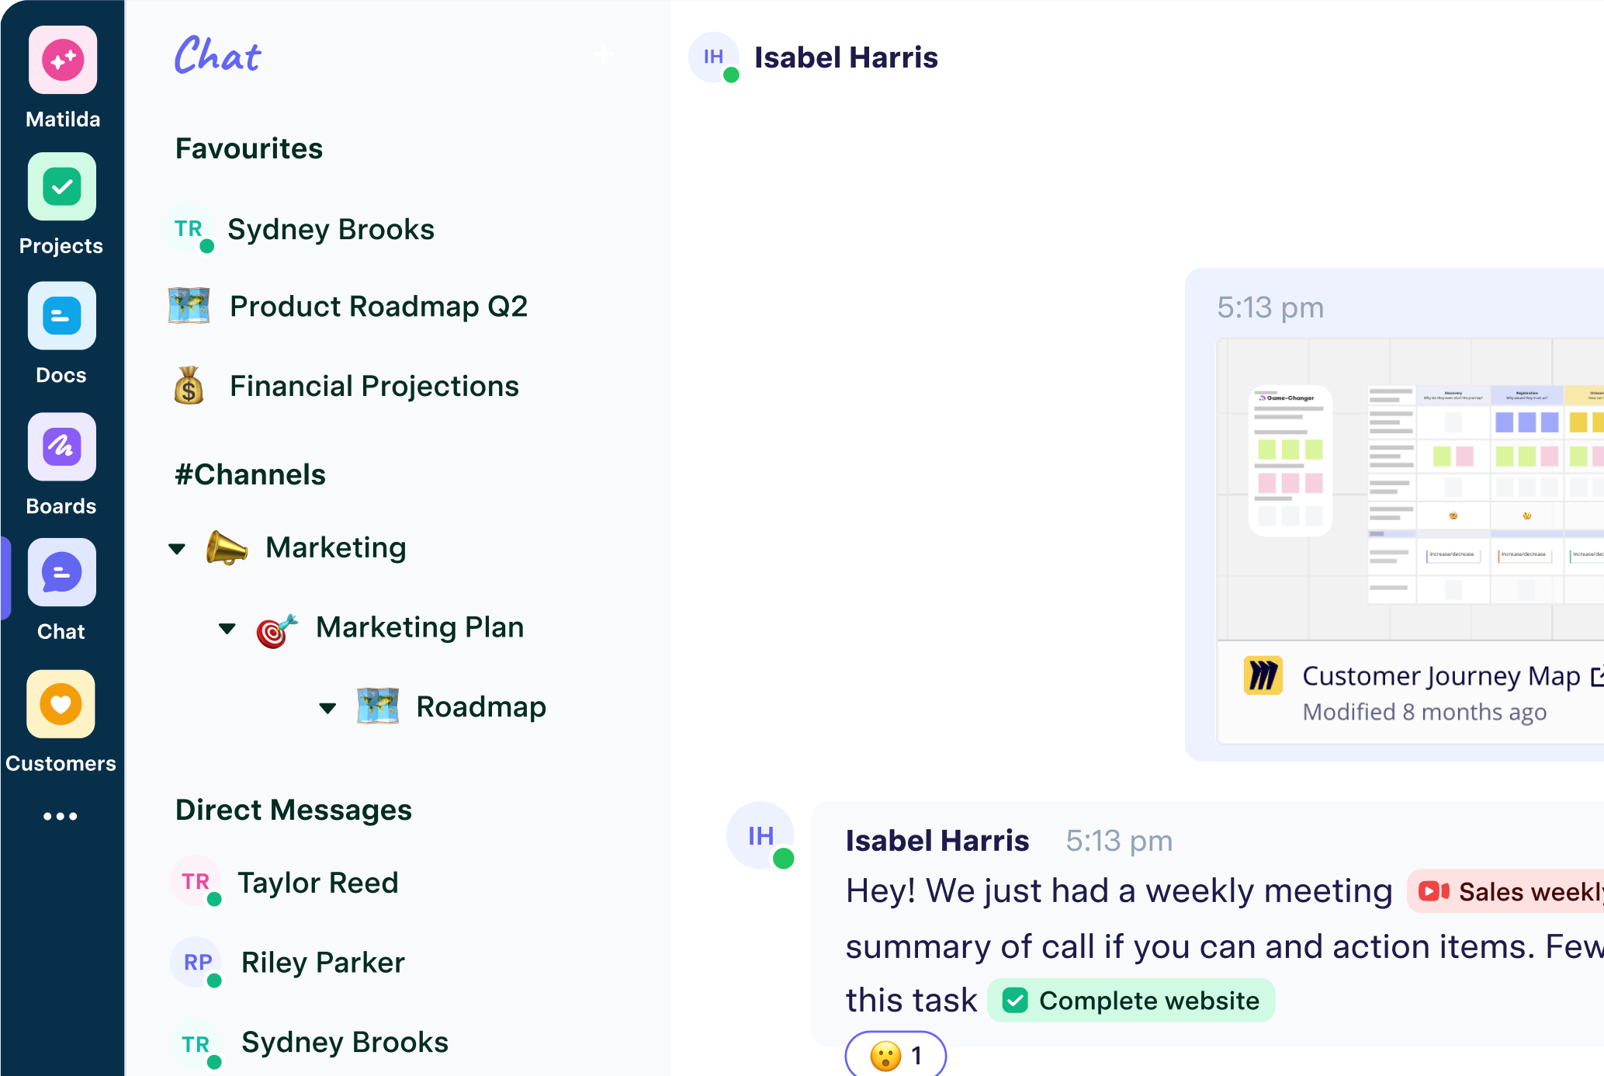Open the Docs icon in sidebar
Viewport: 1604px width, 1076px height.
pos(62,316)
